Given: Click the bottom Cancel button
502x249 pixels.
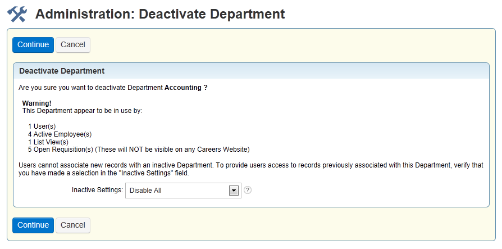Looking at the screenshot, I should [x=73, y=225].
